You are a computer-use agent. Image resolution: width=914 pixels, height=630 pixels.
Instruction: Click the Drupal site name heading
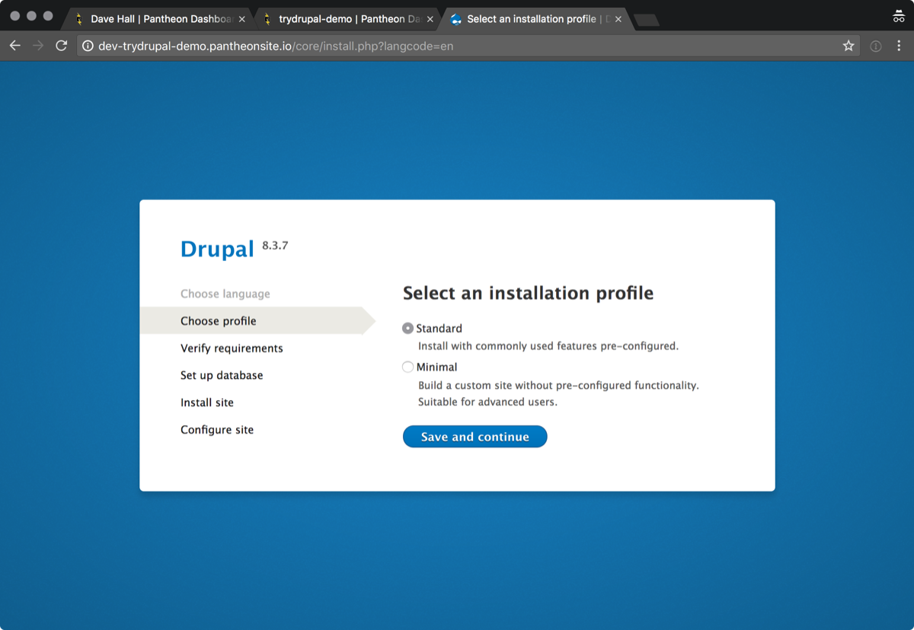[x=217, y=249]
